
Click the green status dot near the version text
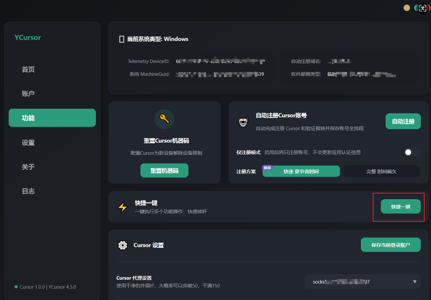(16, 287)
